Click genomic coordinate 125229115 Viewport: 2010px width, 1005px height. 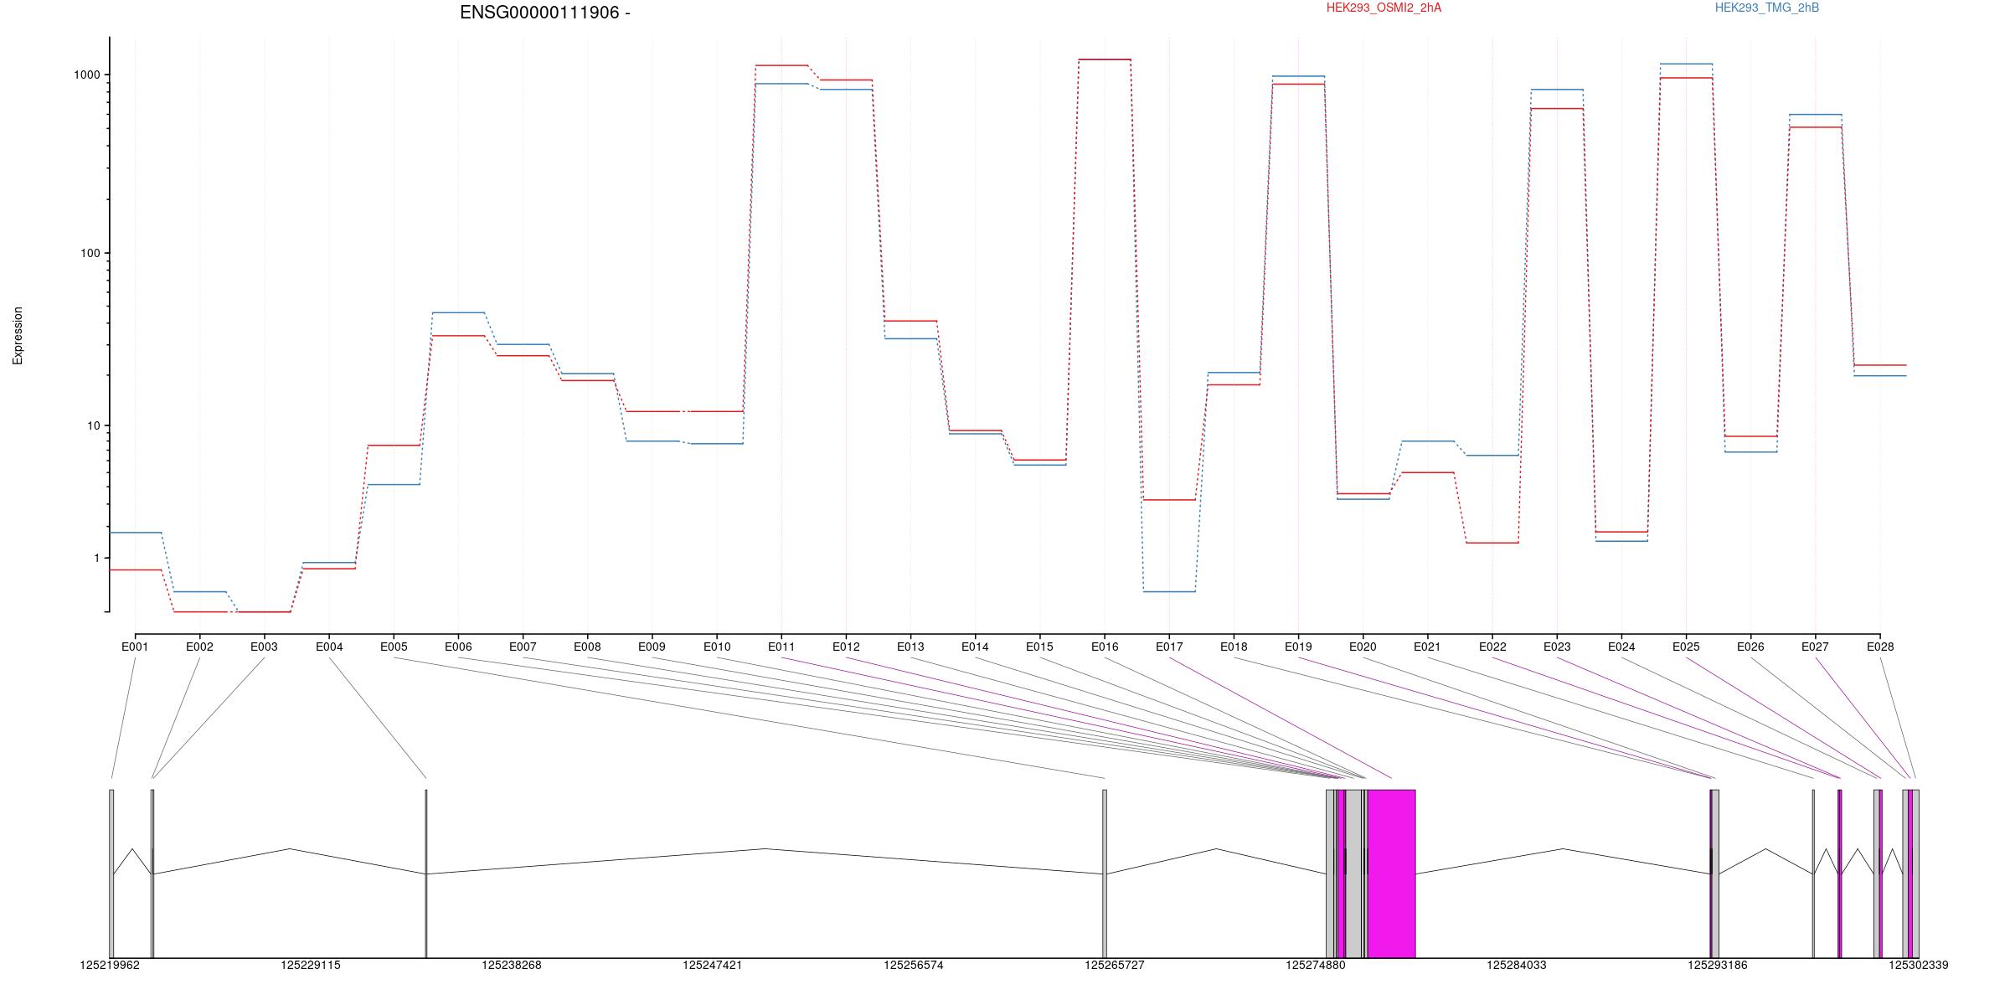[x=311, y=965]
